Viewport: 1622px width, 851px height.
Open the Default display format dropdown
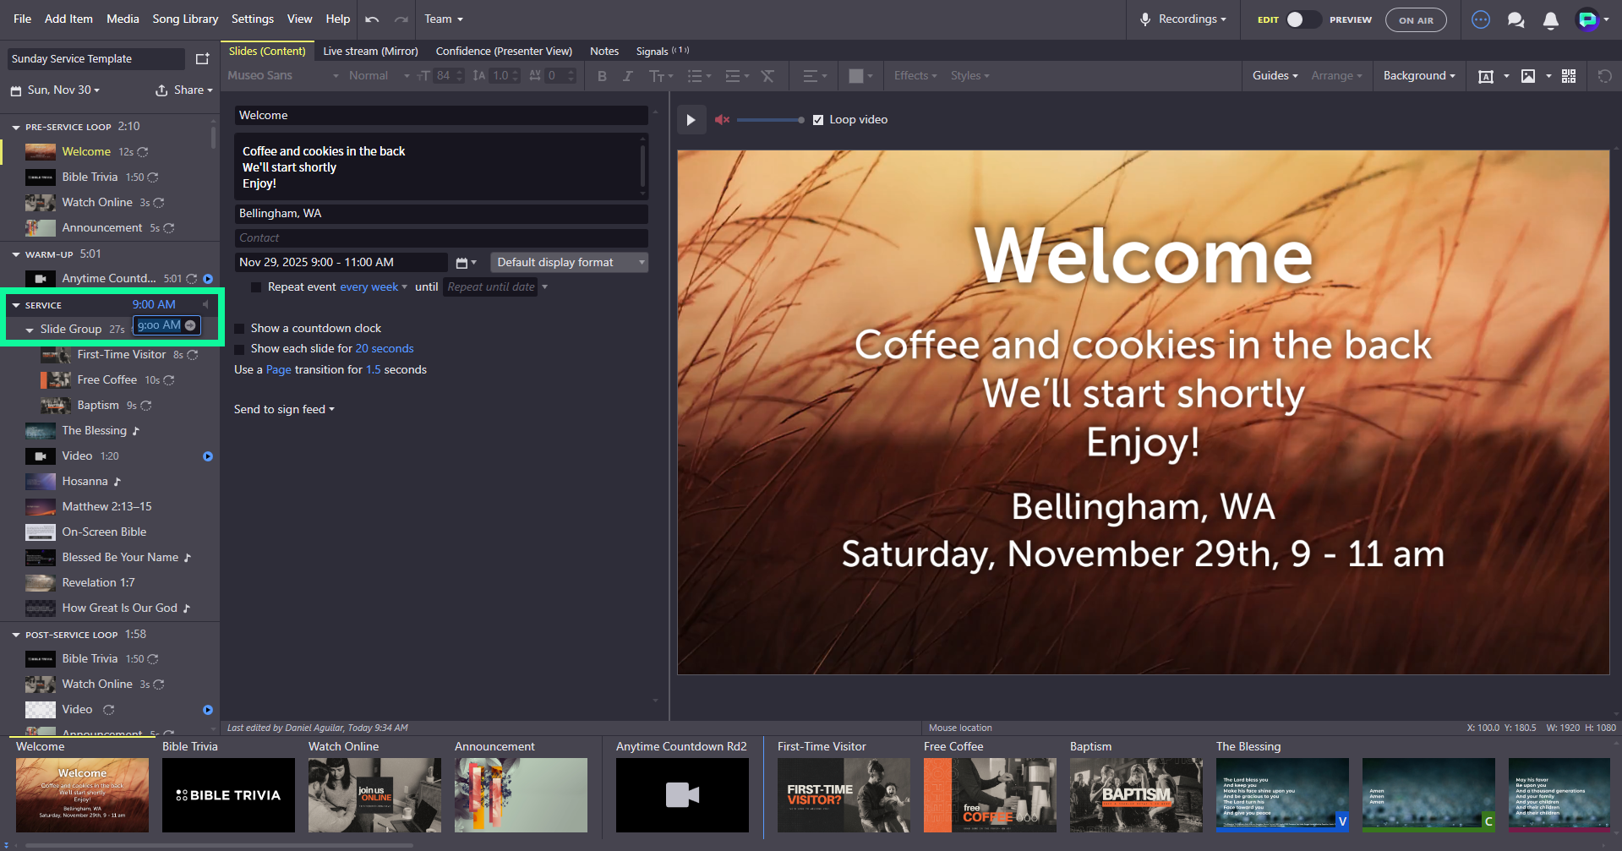(569, 263)
